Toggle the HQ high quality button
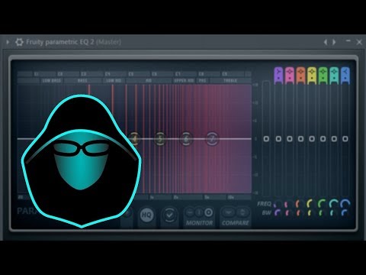The height and width of the screenshot is (275, 366). click(x=146, y=215)
